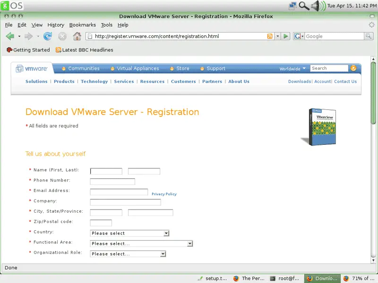Open the About Us nav link
This screenshot has height=283, width=378.
(x=239, y=81)
